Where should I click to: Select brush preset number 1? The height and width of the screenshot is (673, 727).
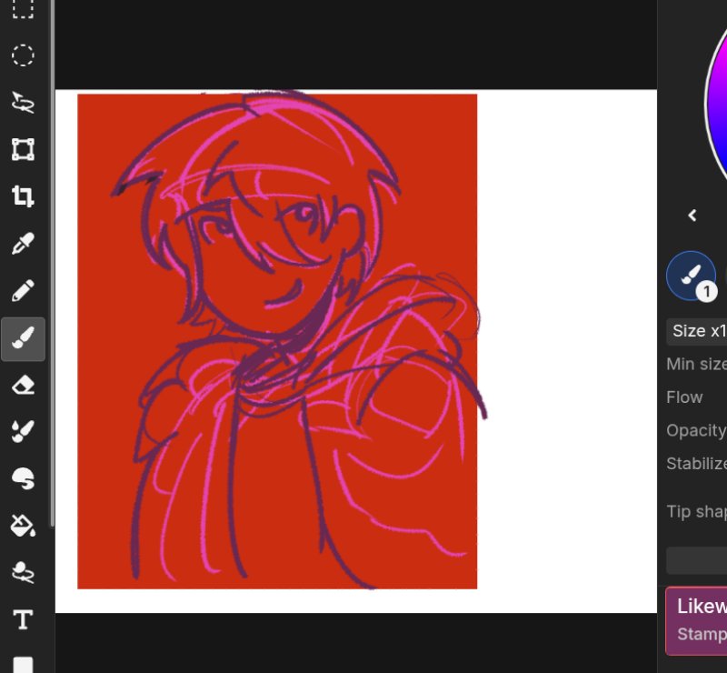click(692, 276)
